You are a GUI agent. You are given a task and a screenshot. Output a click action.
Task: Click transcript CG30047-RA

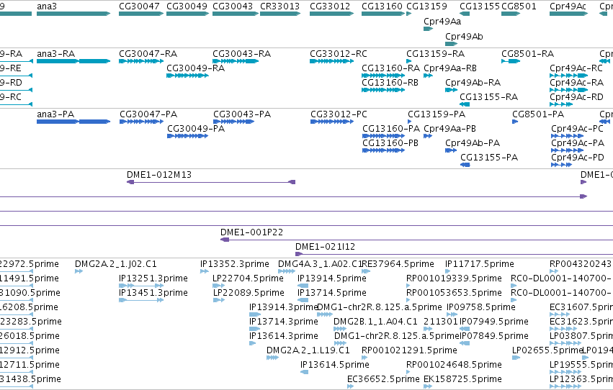(141, 61)
